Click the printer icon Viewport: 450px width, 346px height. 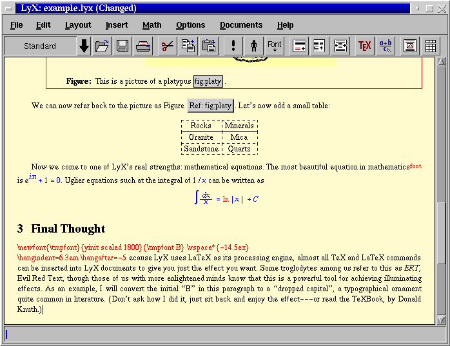click(143, 46)
